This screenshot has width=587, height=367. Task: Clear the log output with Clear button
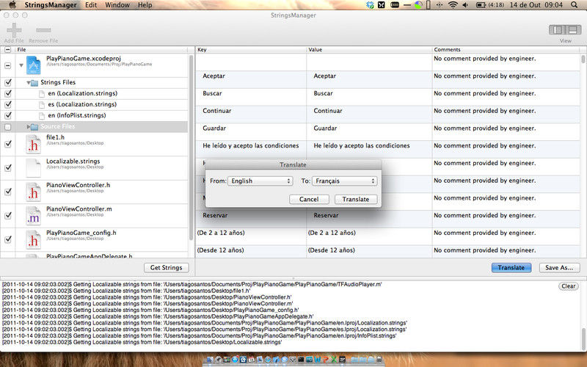(x=568, y=286)
